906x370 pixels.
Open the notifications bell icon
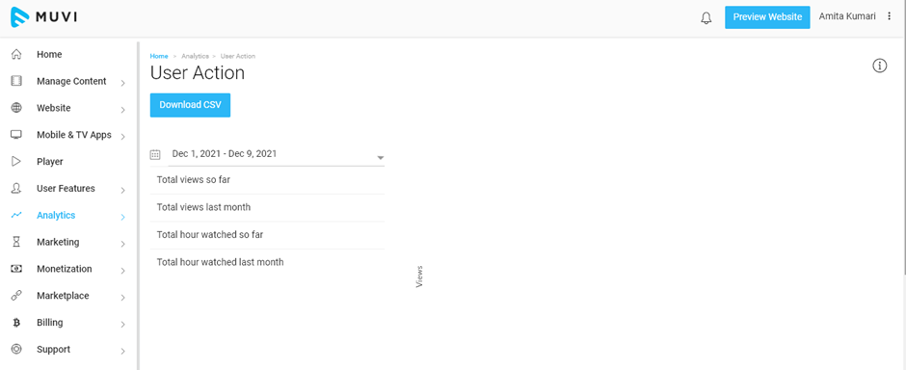706,18
